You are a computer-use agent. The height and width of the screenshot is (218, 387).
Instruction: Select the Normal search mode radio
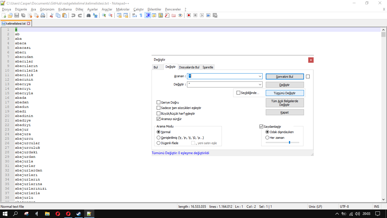click(159, 132)
